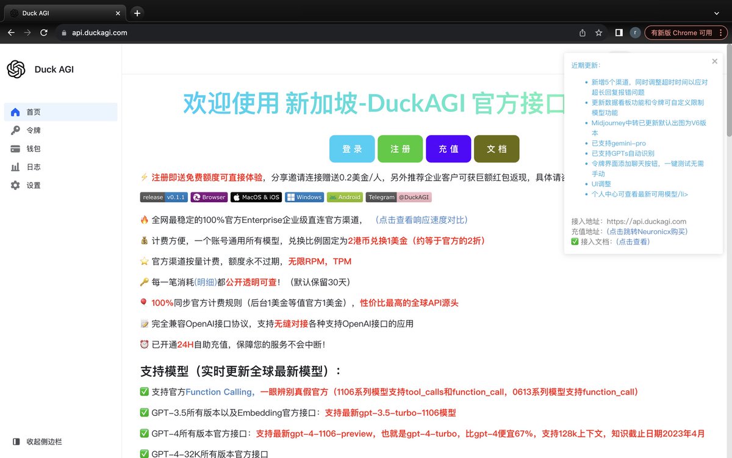The width and height of the screenshot is (732, 458).
Task: Click the release v0.1.1 badge
Action: 163,197
